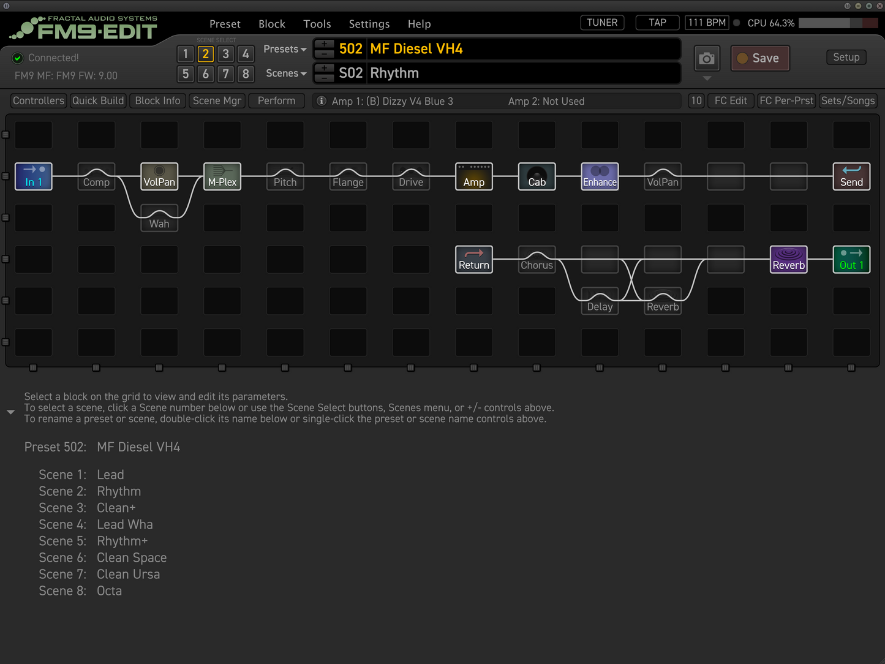Open the Scenes dropdown
Viewport: 885px width, 664px height.
coord(285,73)
